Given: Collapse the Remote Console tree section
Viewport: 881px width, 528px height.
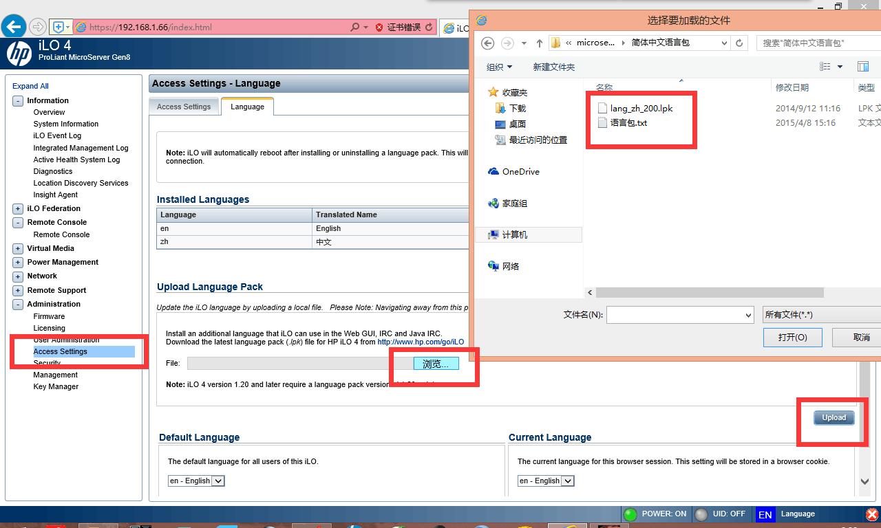Looking at the screenshot, I should (x=18, y=223).
